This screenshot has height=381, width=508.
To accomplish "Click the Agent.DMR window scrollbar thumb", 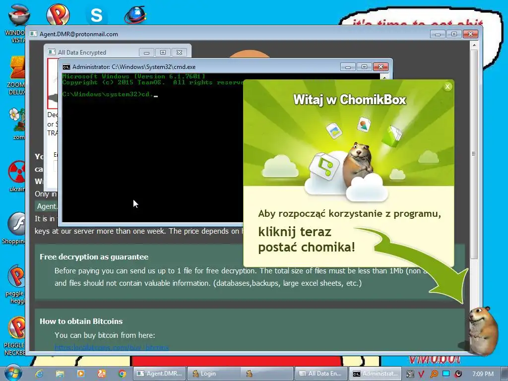I will tap(474, 154).
